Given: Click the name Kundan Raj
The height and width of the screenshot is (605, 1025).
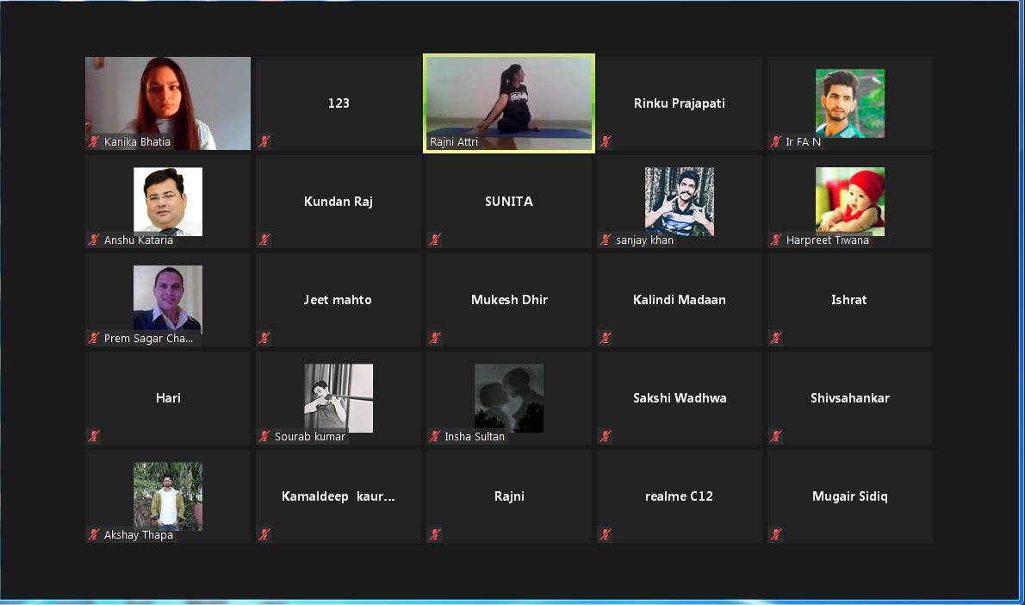Looking at the screenshot, I should click(339, 202).
